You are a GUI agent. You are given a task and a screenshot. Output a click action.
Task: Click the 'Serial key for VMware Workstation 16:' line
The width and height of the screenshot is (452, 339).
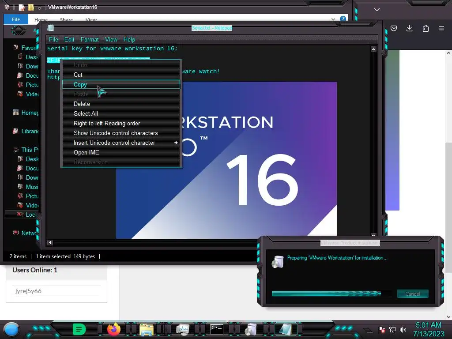[x=113, y=49]
